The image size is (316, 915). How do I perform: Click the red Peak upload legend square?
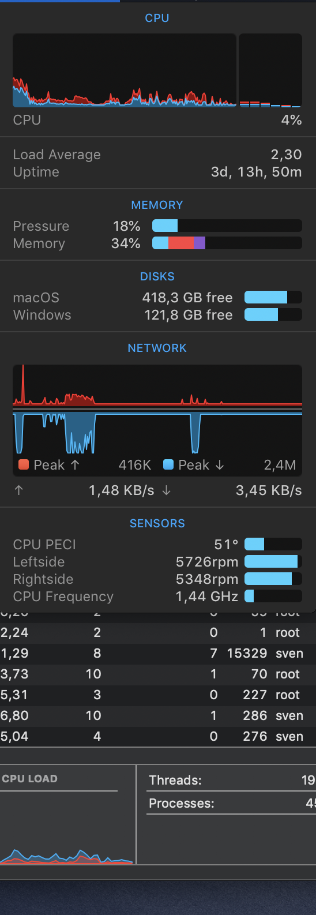pos(24,464)
